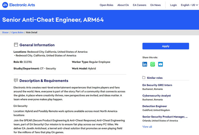Viewport: 199px width, 135px height.
Task: Go to About EA in navigation
Action: pyautogui.click(x=123, y=5)
